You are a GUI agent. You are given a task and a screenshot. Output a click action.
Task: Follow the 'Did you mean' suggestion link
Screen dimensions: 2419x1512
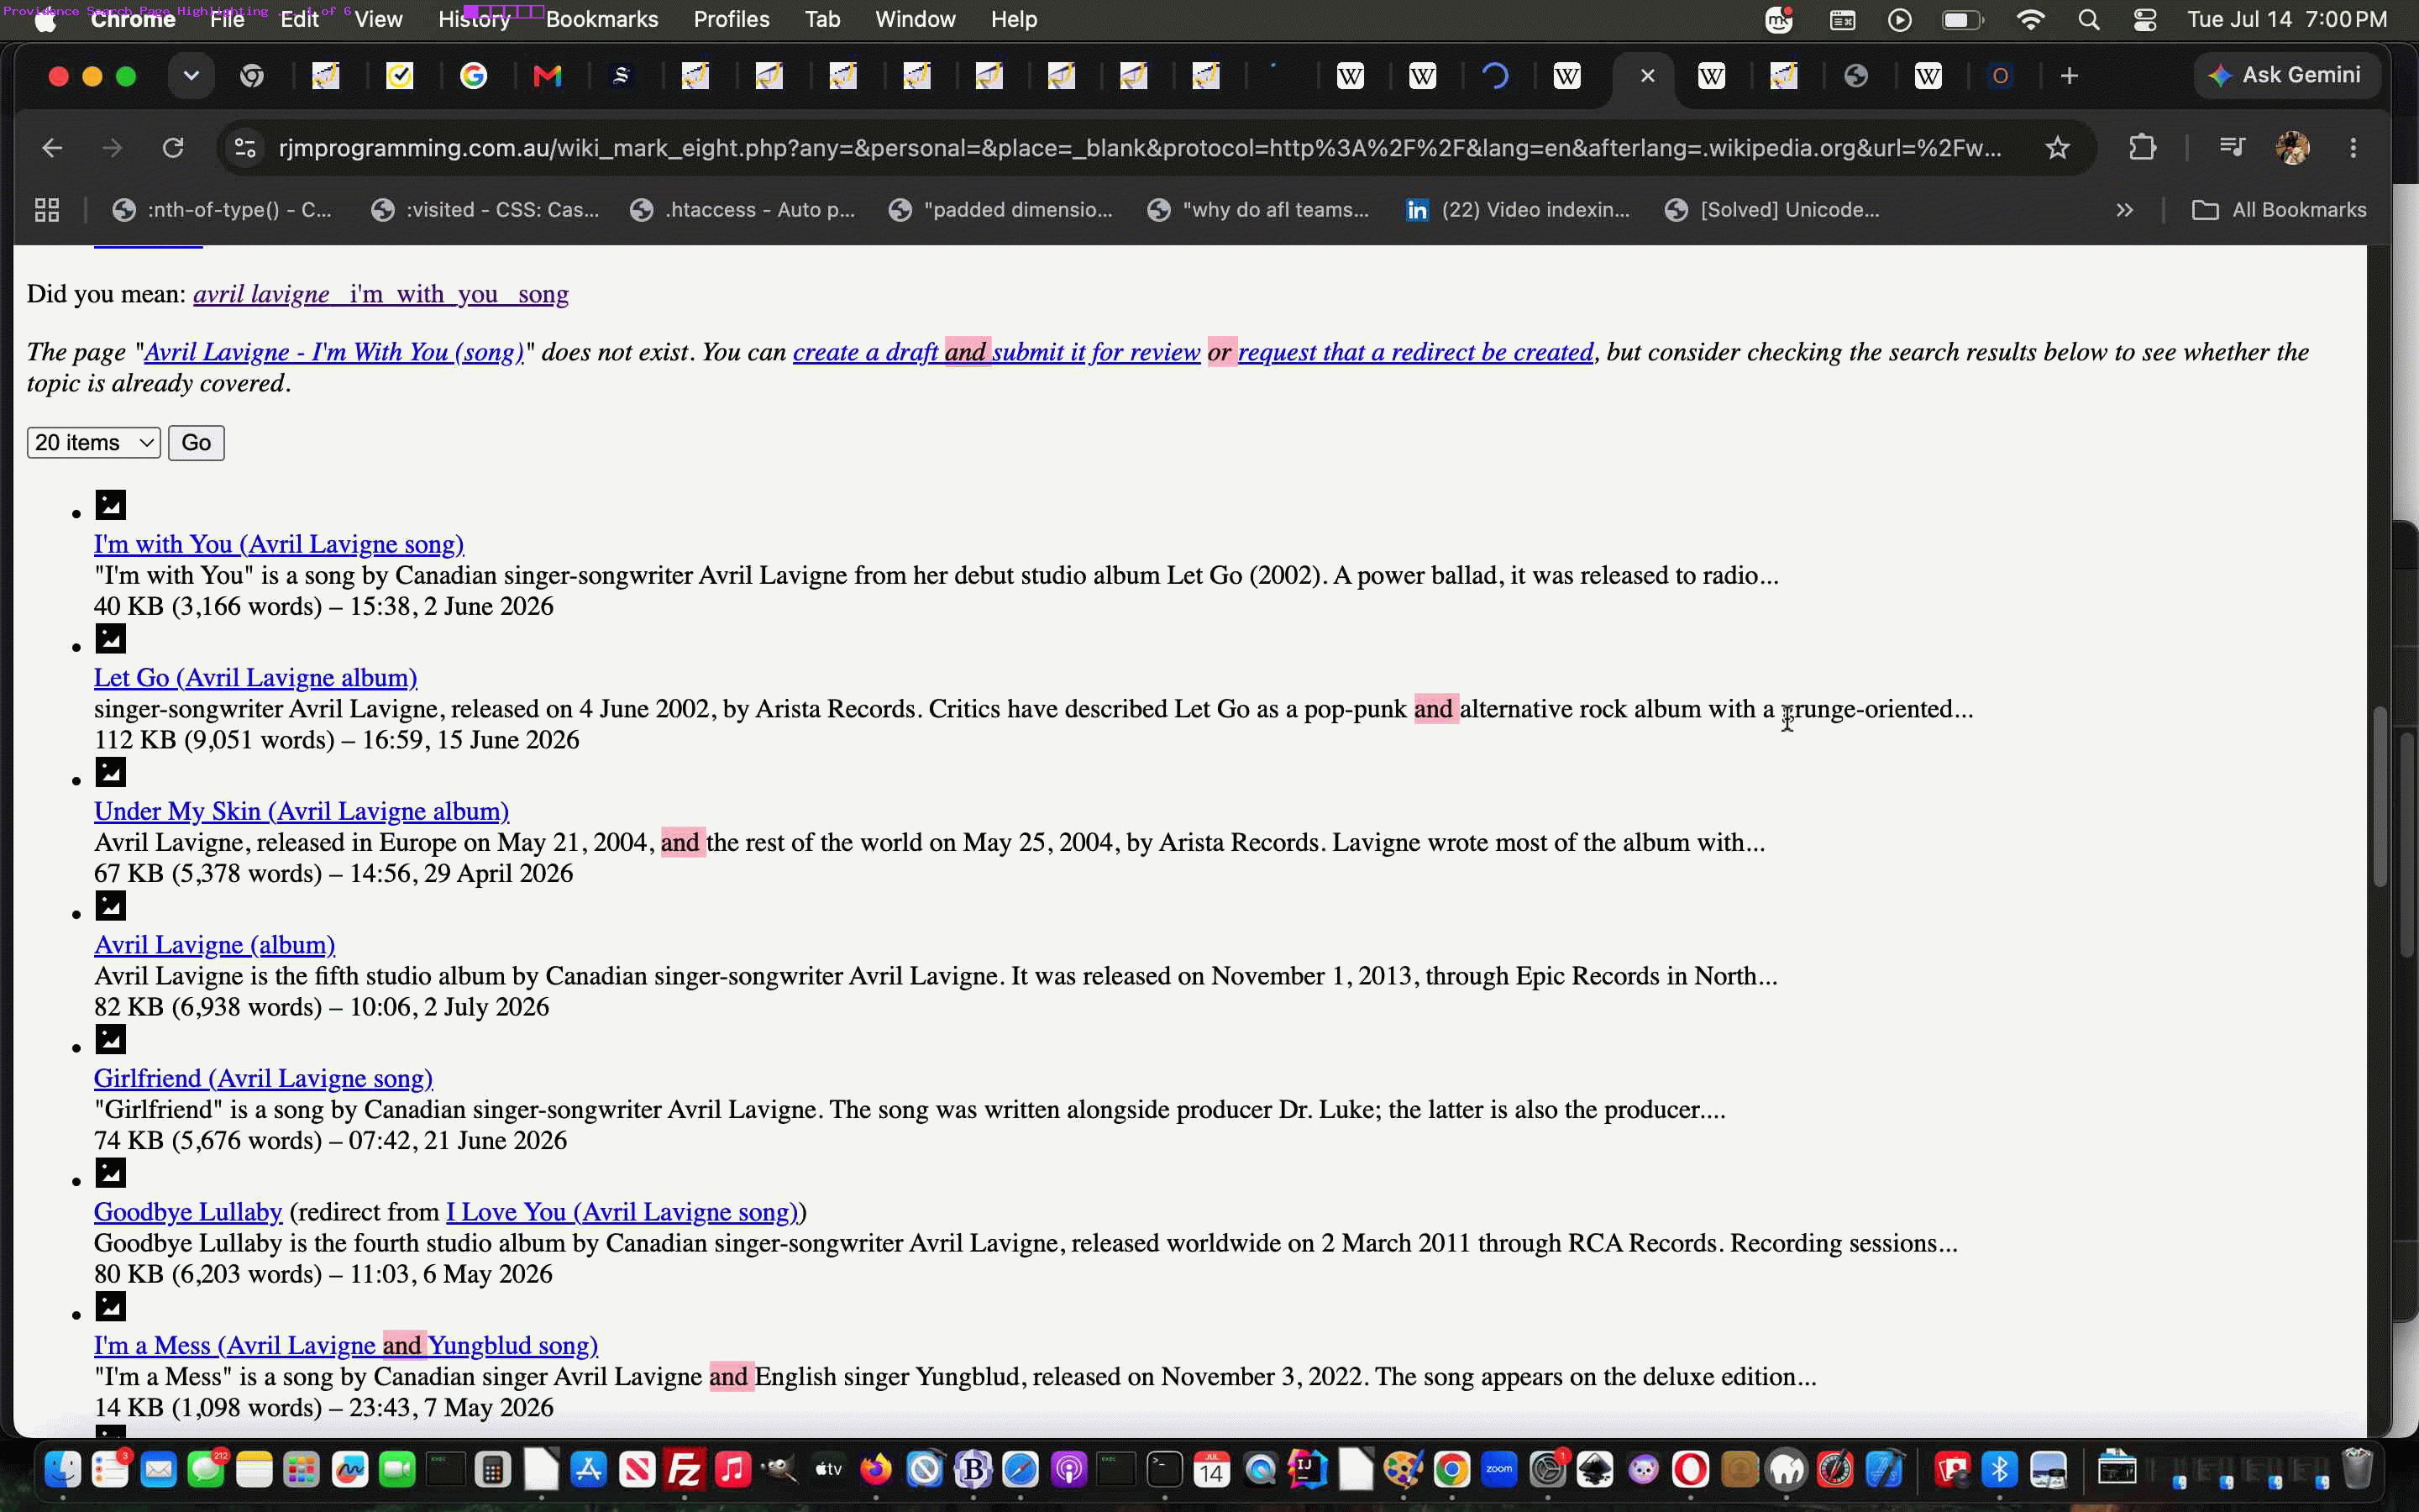[x=380, y=294]
